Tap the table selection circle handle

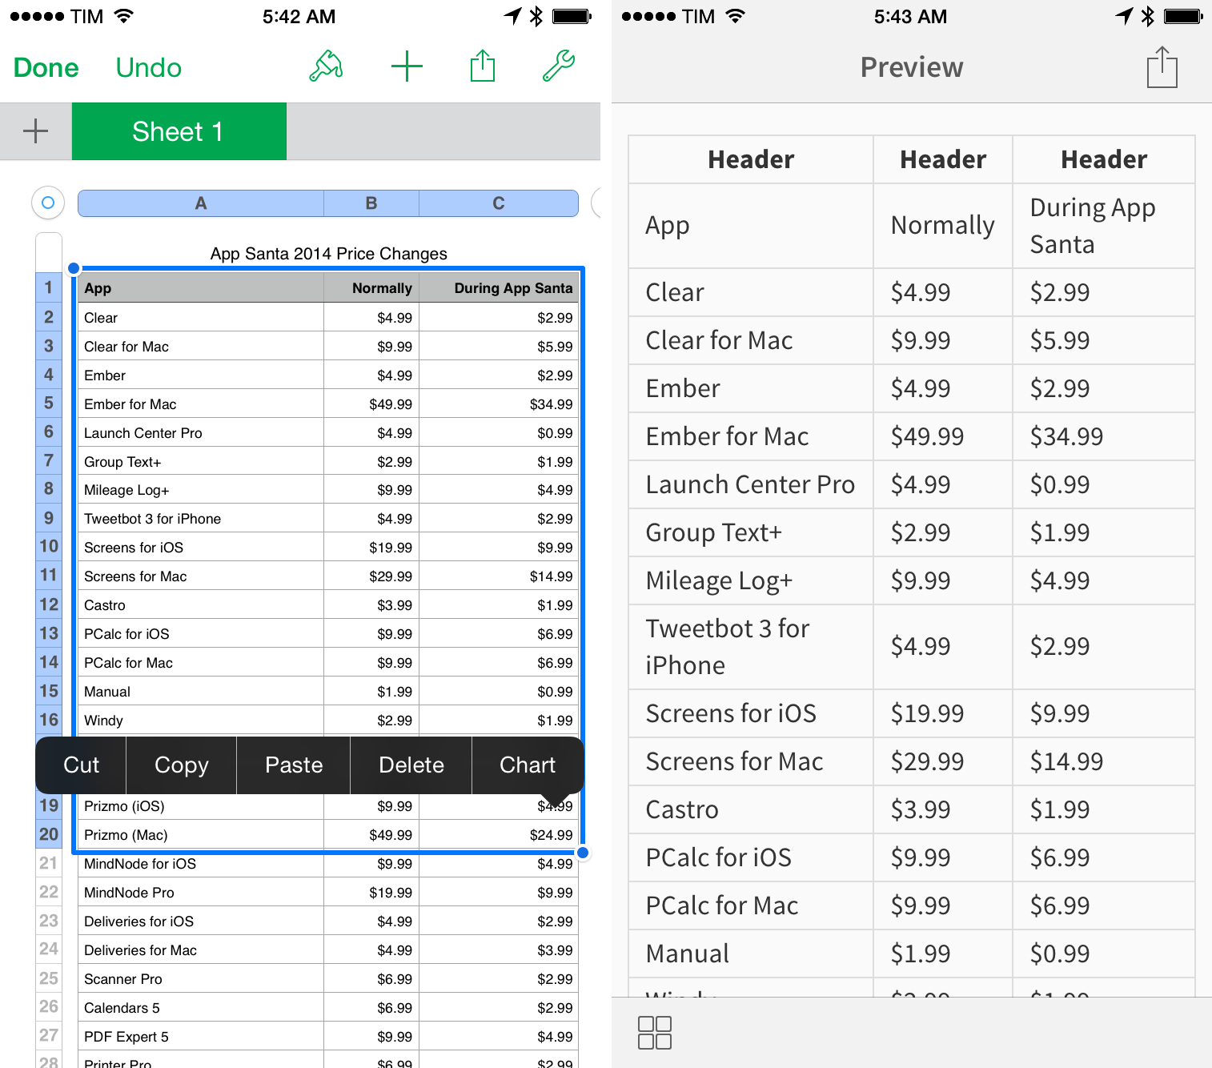point(48,203)
